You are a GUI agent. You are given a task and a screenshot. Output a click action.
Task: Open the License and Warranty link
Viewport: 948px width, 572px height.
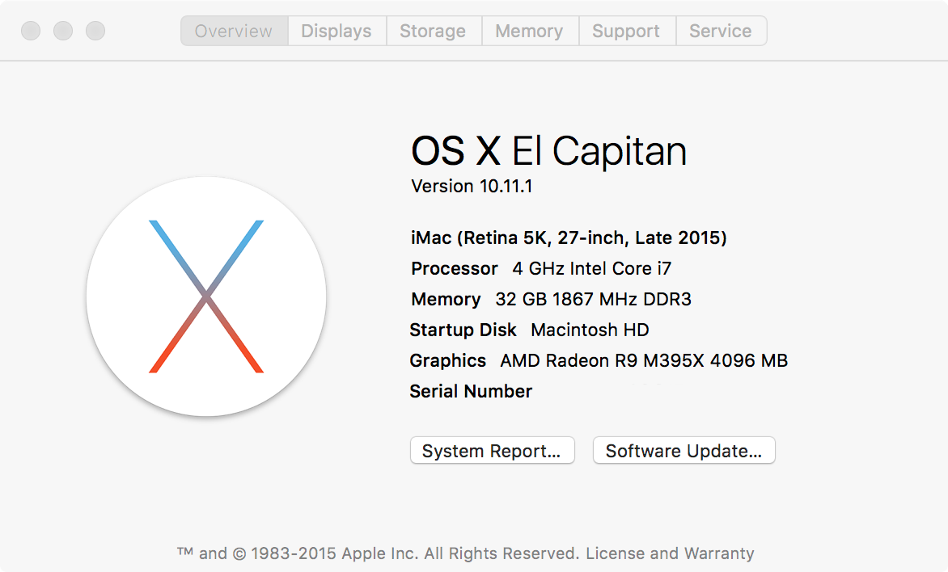coord(670,553)
